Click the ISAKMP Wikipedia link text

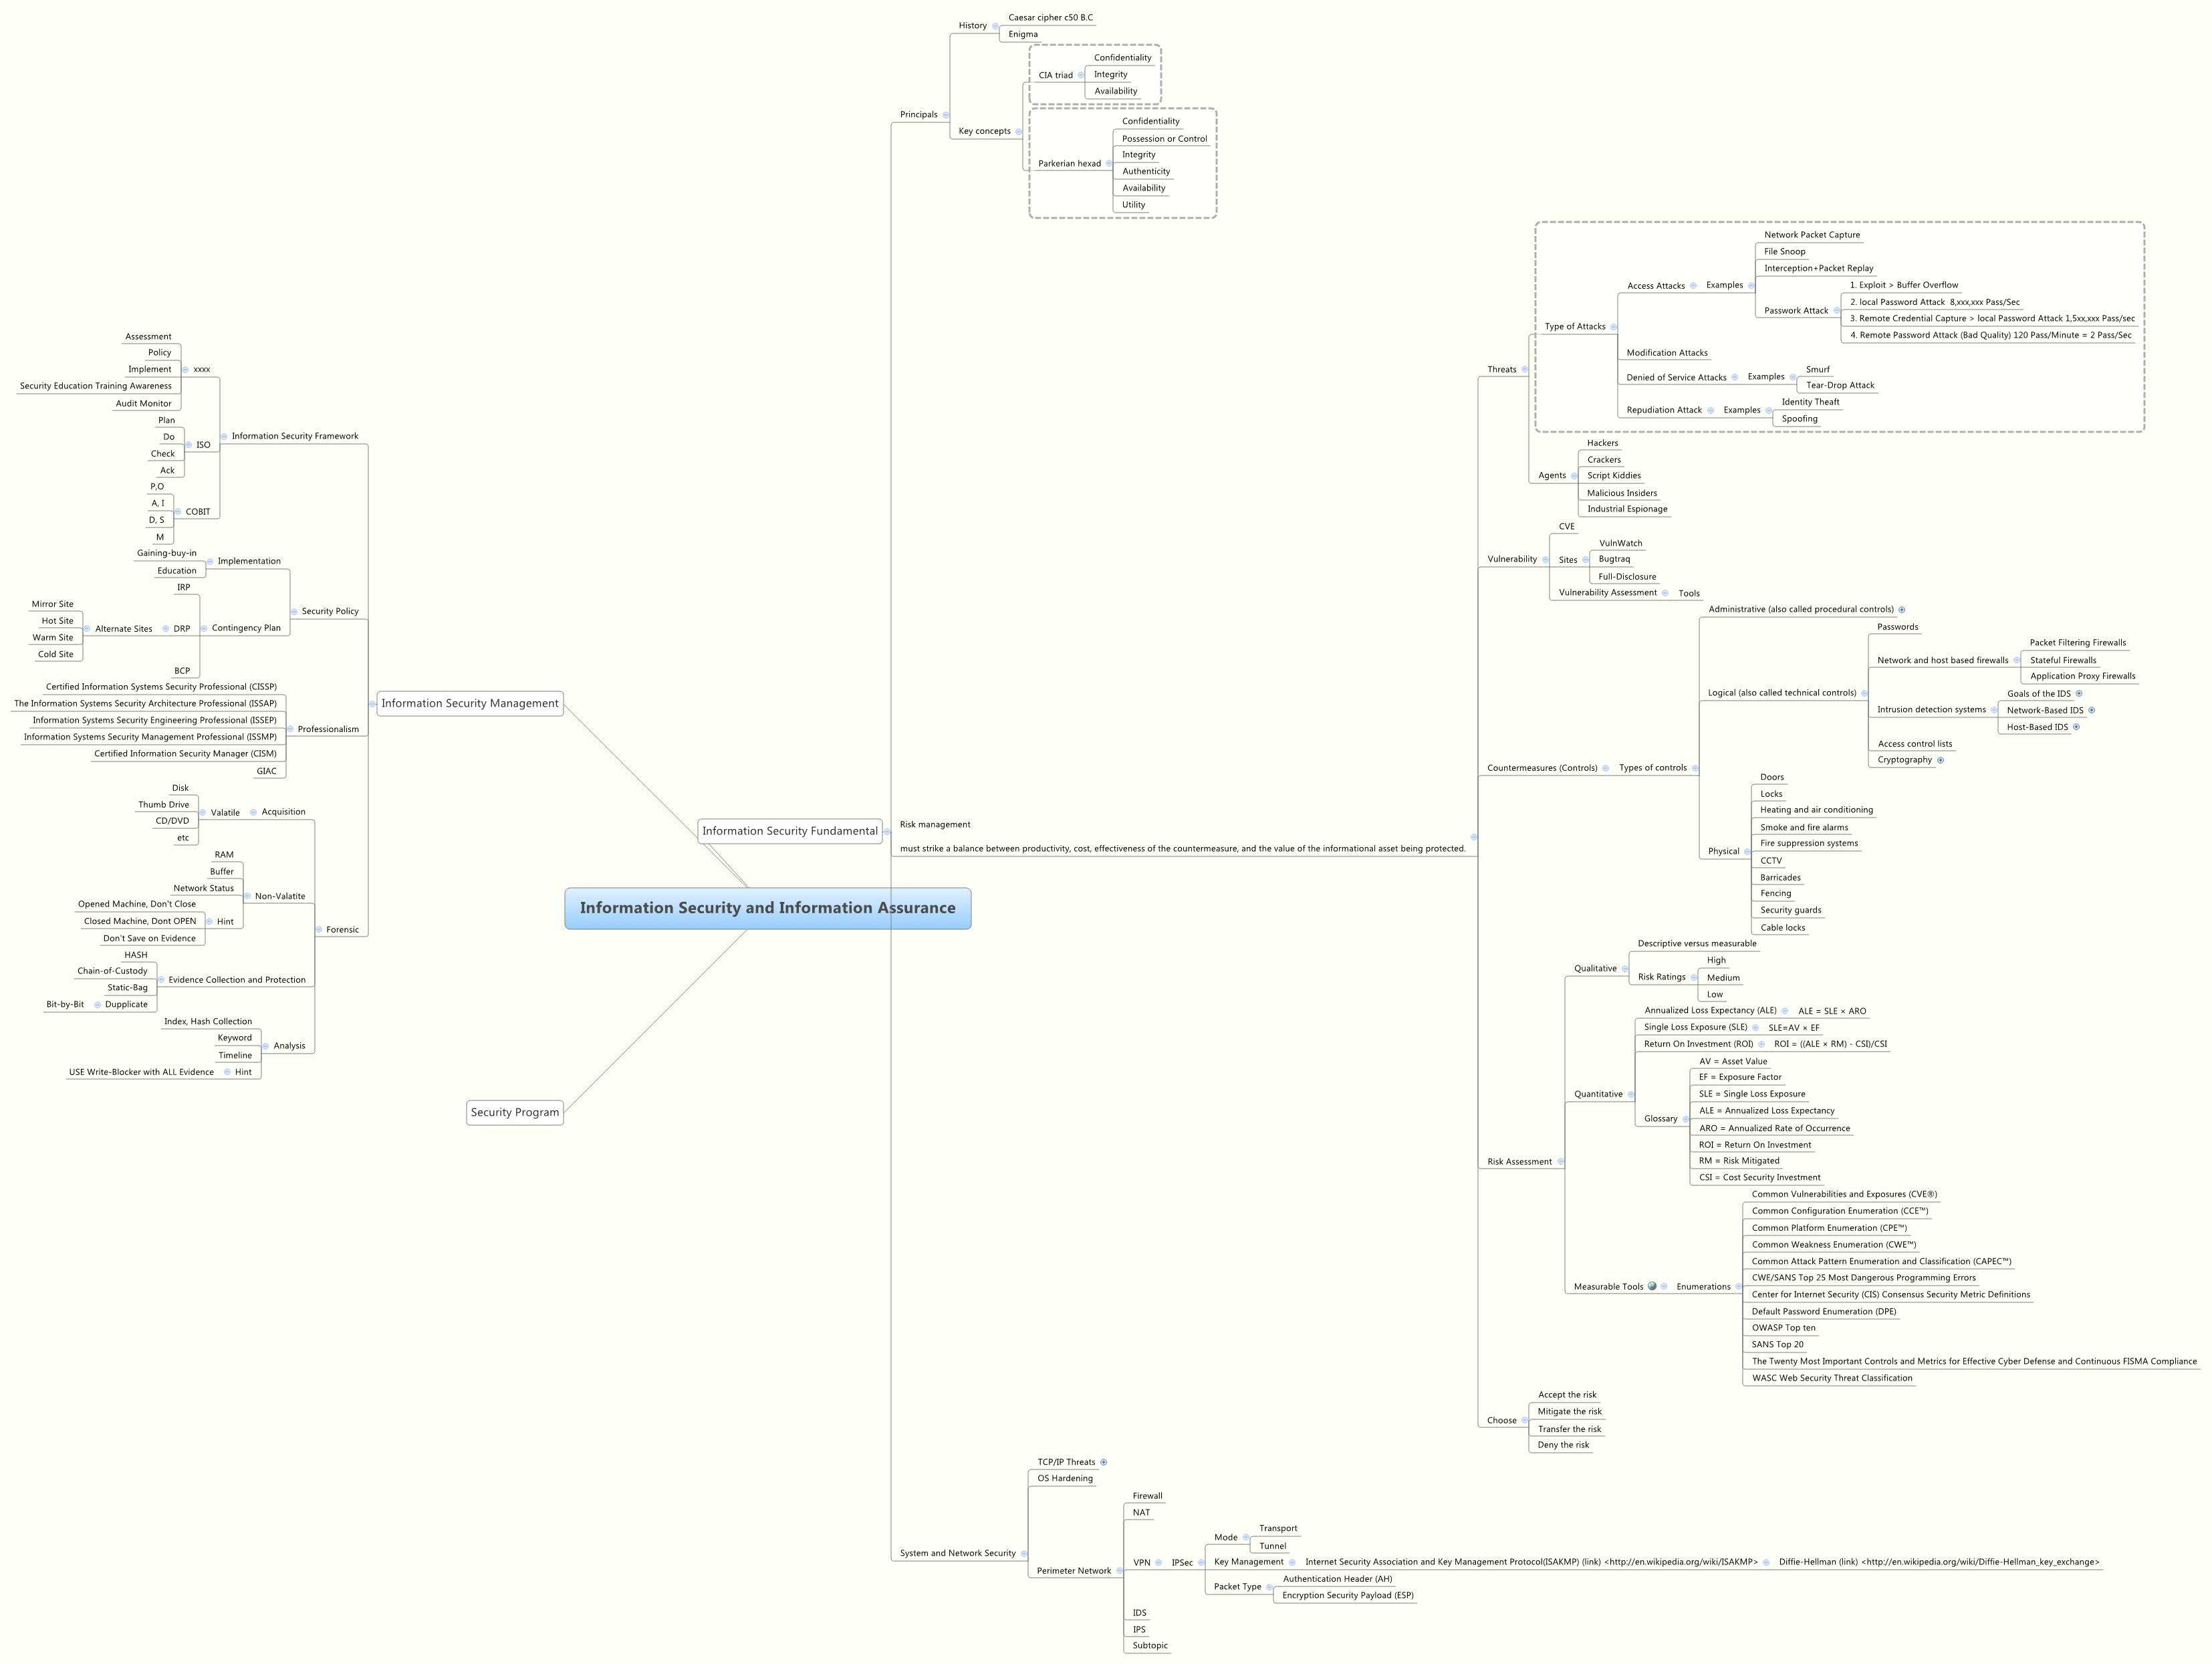[1531, 1562]
